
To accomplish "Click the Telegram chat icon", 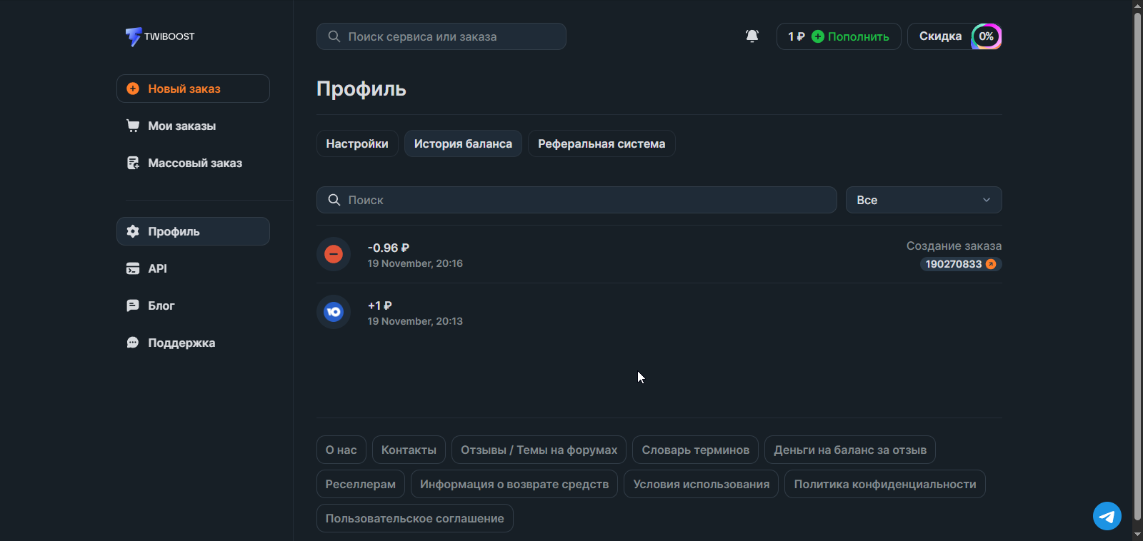I will click(x=1107, y=515).
